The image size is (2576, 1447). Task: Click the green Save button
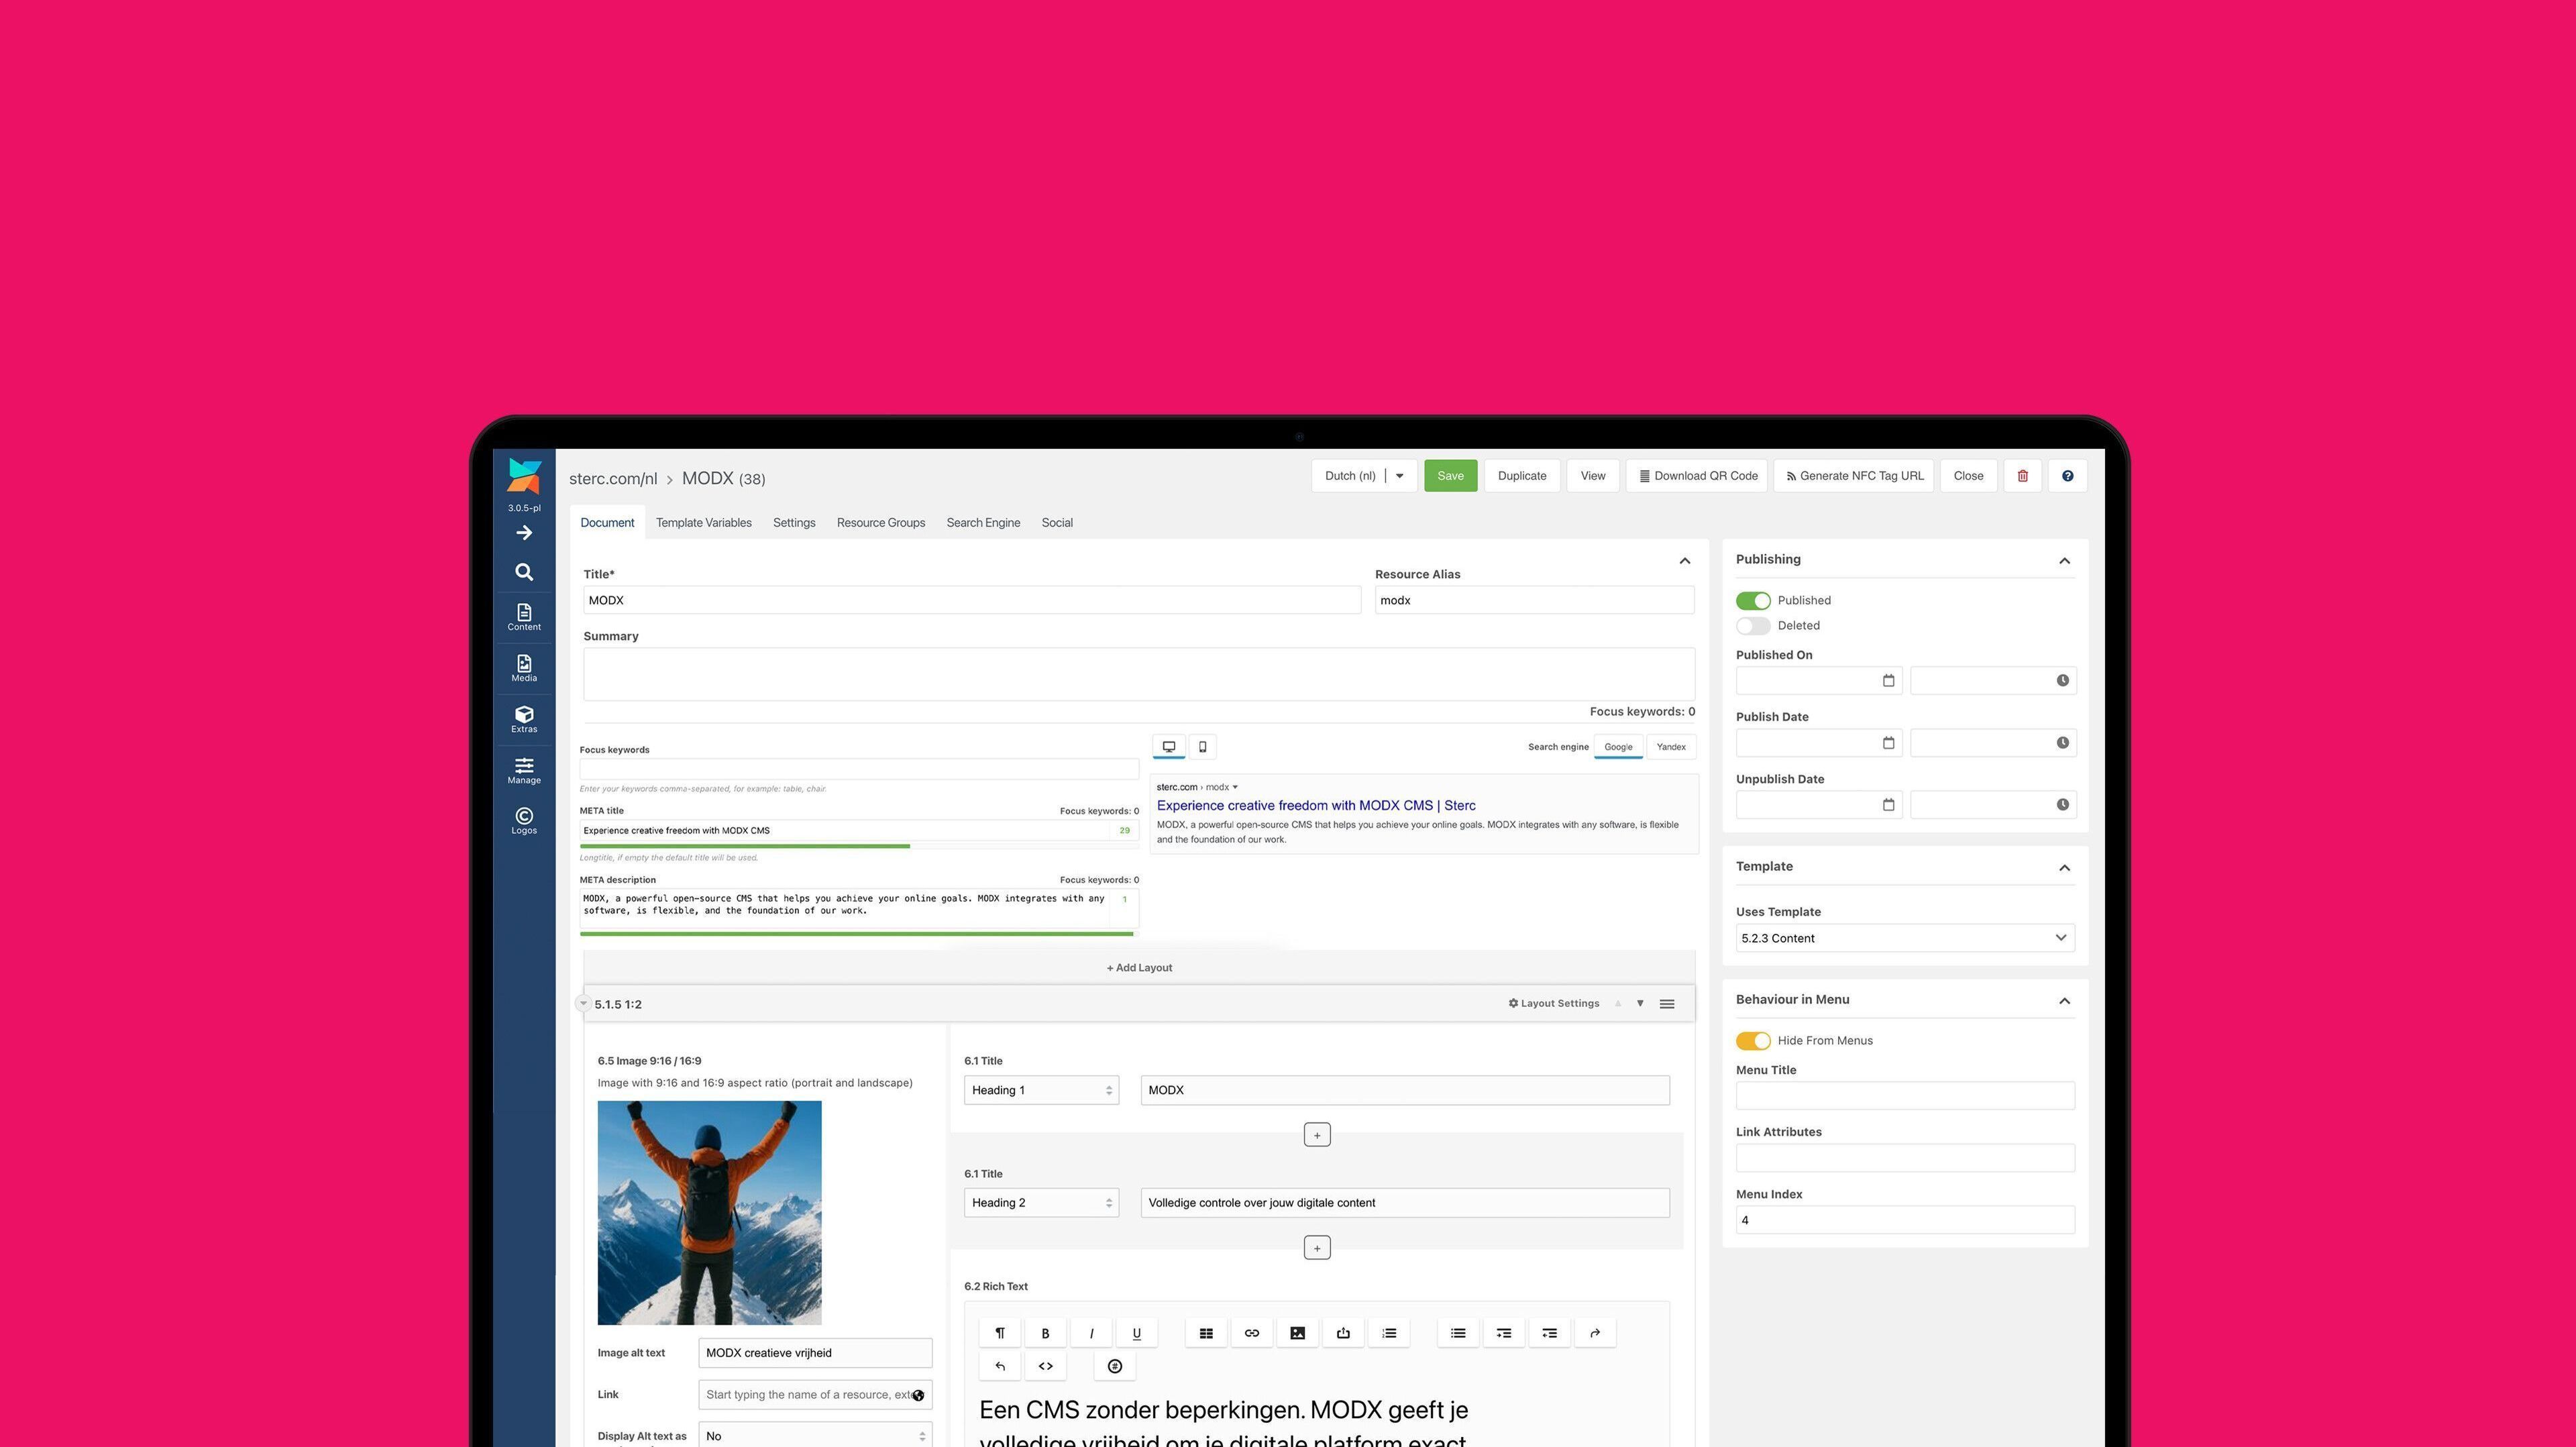[x=1450, y=476]
